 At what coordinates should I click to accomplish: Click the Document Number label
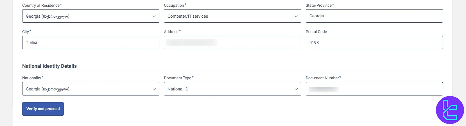pos(322,78)
